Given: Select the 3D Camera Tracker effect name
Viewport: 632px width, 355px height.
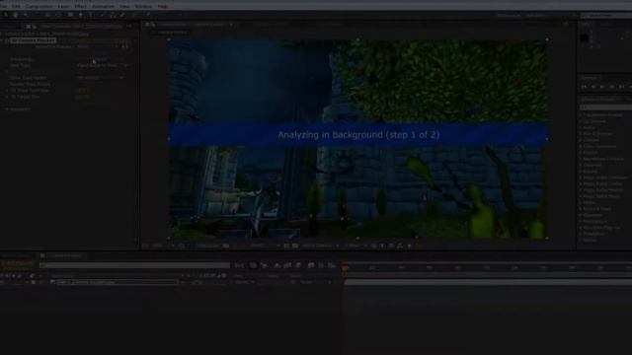Looking at the screenshot, I should tap(33, 40).
